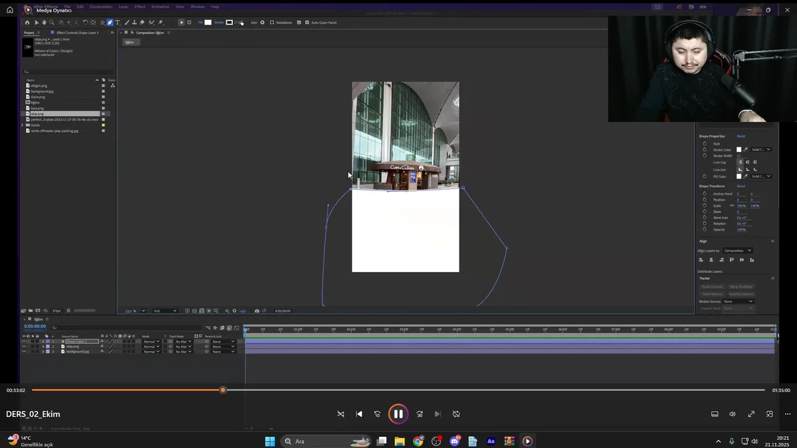Select the Rotation tool
797x448 pixels.
tap(85, 22)
